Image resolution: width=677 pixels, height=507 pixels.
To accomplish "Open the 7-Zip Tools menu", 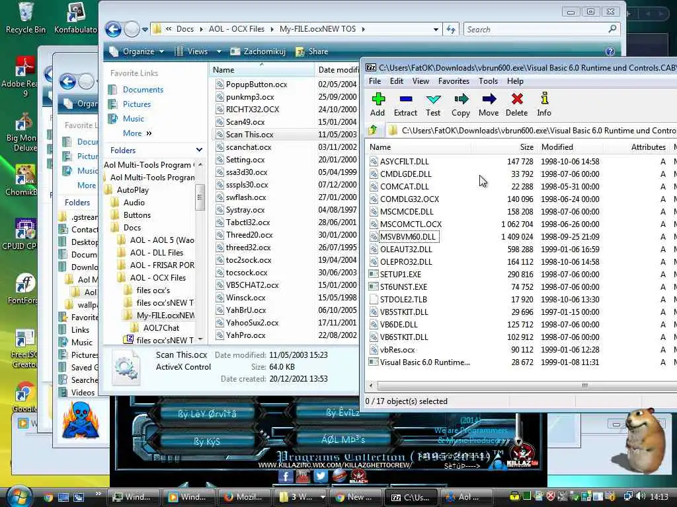I will [x=489, y=81].
